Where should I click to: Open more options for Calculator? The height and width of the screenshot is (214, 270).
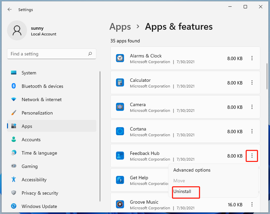[252, 82]
